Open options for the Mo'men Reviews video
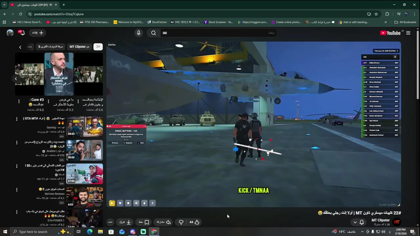Screen dimensions: 420x236 coord(17,190)
